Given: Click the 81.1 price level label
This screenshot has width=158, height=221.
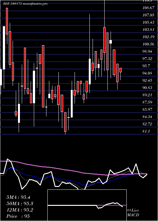Looking at the screenshot, I should [x=146, y=131].
